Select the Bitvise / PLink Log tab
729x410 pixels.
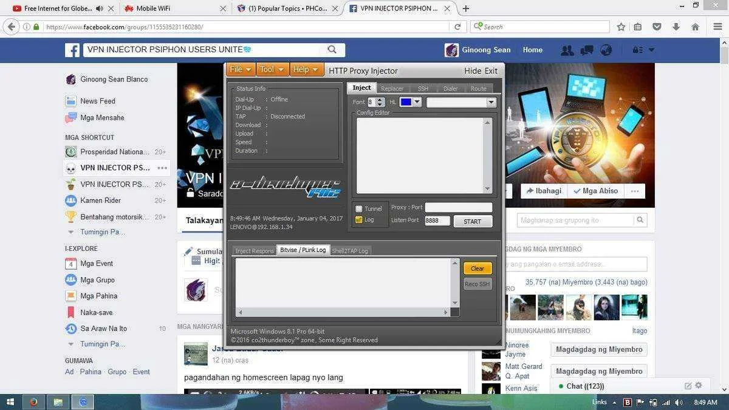click(x=303, y=250)
